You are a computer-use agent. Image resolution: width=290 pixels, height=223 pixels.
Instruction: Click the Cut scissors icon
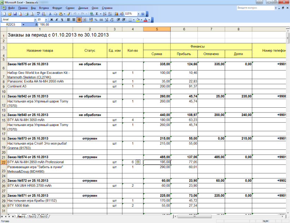click(50, 14)
